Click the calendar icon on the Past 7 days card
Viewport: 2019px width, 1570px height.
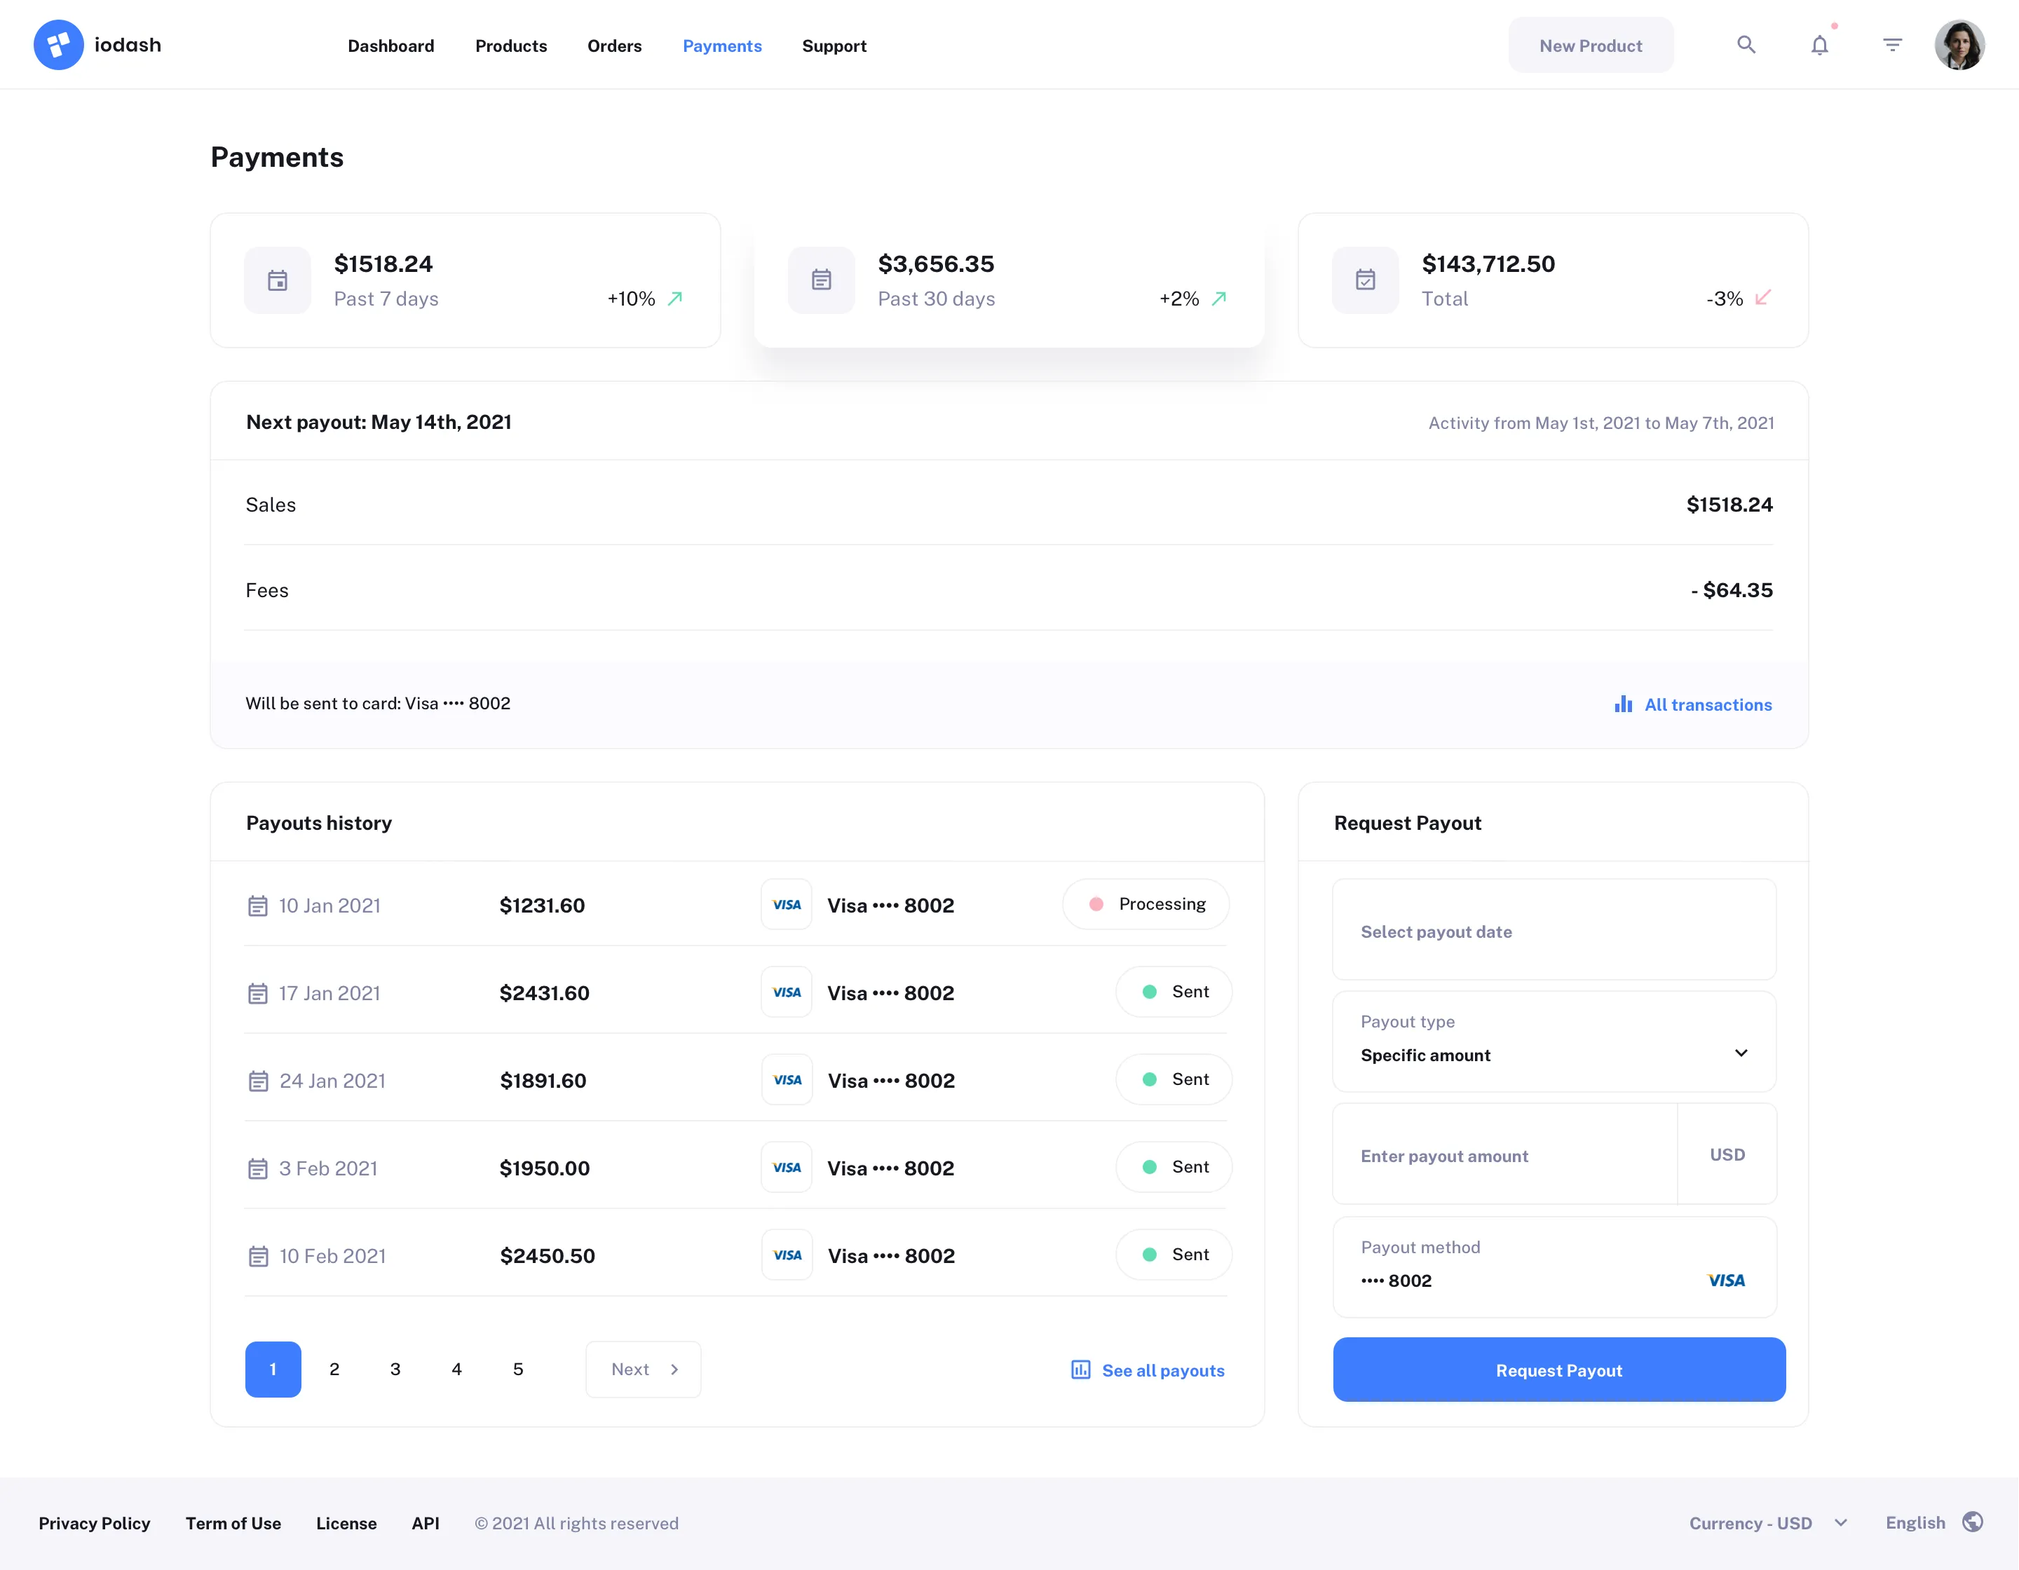pos(278,280)
